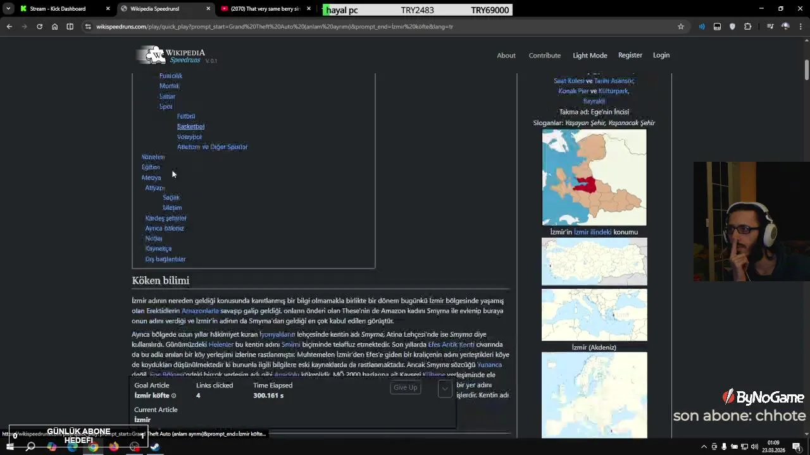Close the Kick Dashboard tab
Viewport: 810px width, 455px height.
(108, 9)
